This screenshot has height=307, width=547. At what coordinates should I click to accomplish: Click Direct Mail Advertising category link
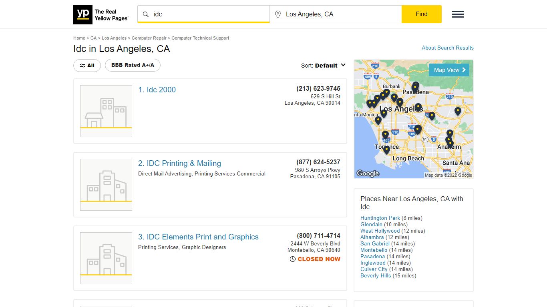coord(165,174)
